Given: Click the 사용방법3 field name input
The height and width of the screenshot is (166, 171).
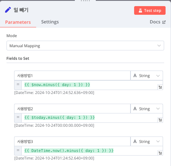Looking at the screenshot, I should pyautogui.click(x=72, y=142).
